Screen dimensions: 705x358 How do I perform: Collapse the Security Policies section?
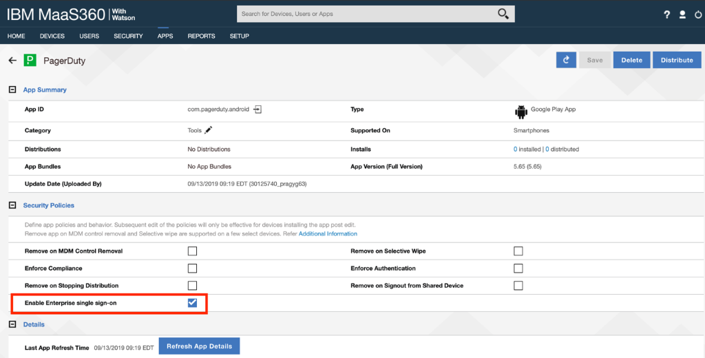[x=12, y=205]
